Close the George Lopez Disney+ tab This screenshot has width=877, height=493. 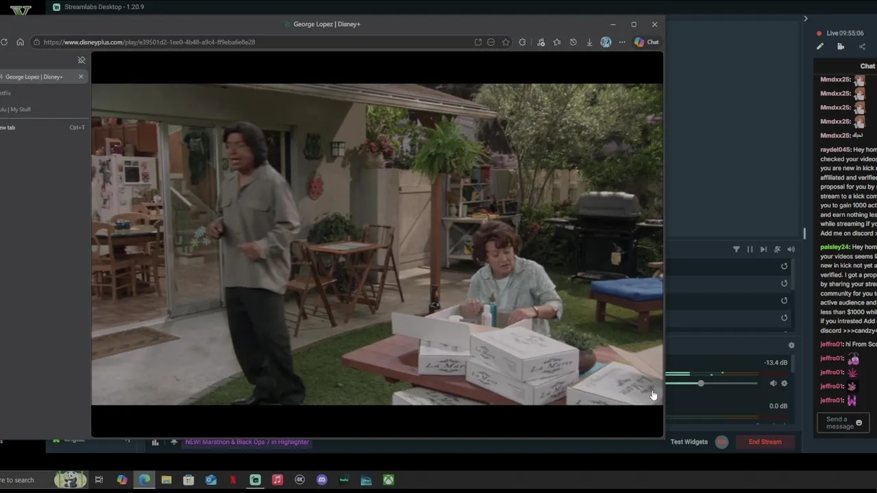81,77
